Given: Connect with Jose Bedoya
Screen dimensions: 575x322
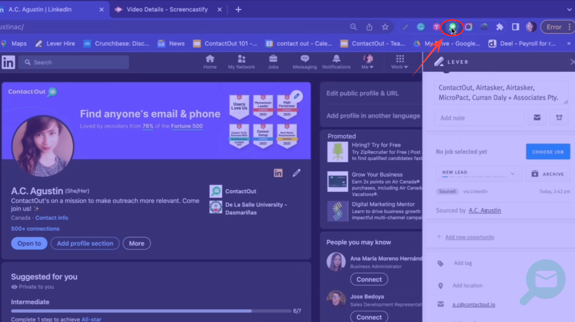Looking at the screenshot, I should [x=369, y=317].
